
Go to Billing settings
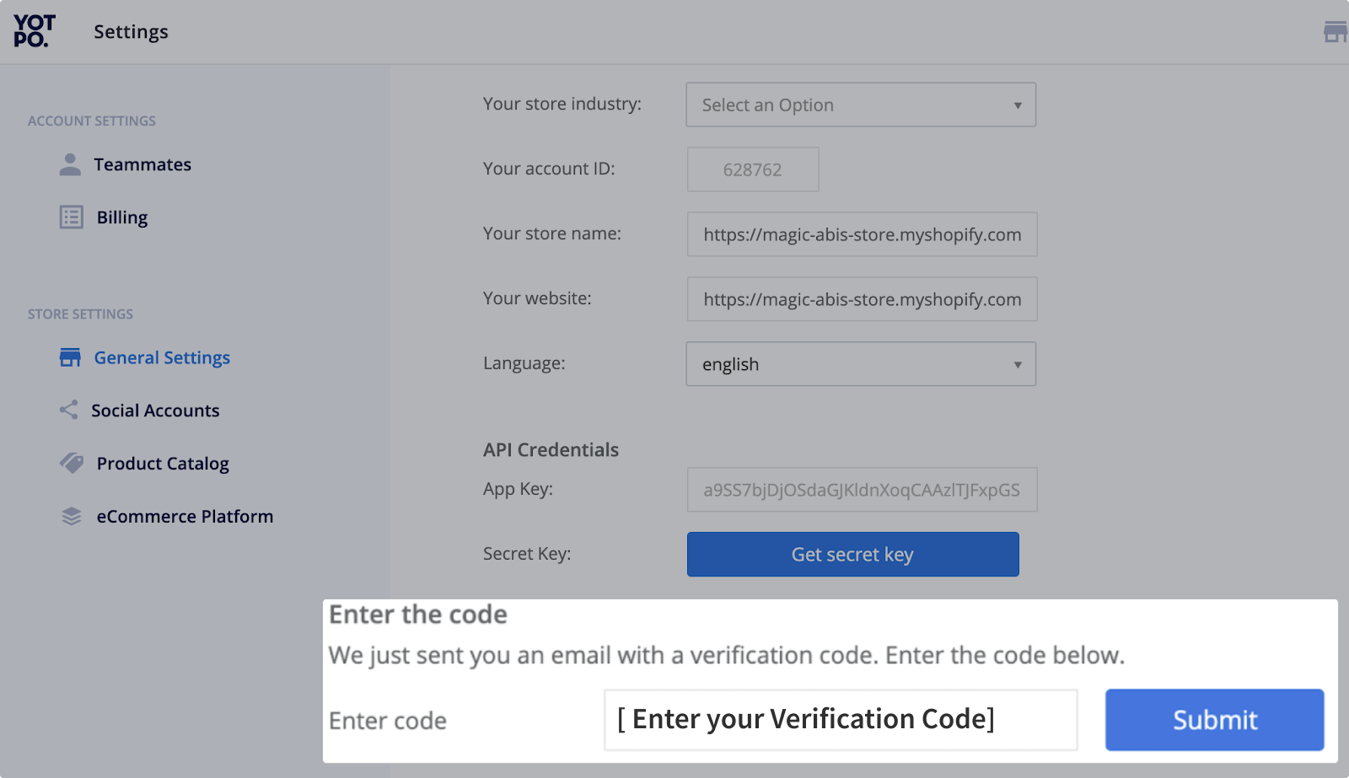122,217
